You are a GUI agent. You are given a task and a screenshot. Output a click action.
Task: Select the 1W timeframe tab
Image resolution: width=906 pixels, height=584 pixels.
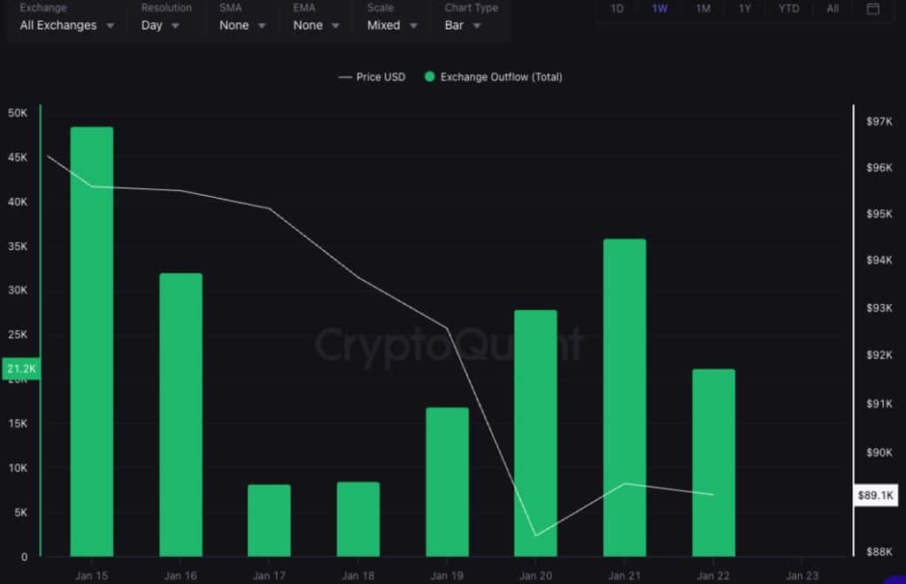point(659,9)
